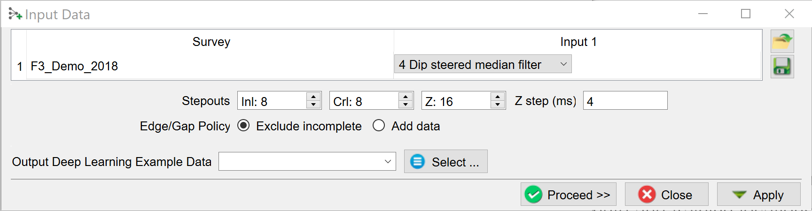The height and width of the screenshot is (211, 812).
Task: Decrease the Inl stepout value
Action: pyautogui.click(x=313, y=105)
